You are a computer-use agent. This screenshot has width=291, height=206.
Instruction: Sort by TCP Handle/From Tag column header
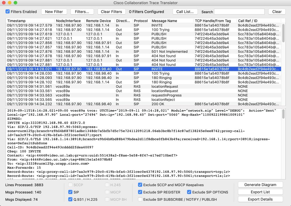coord(215,21)
